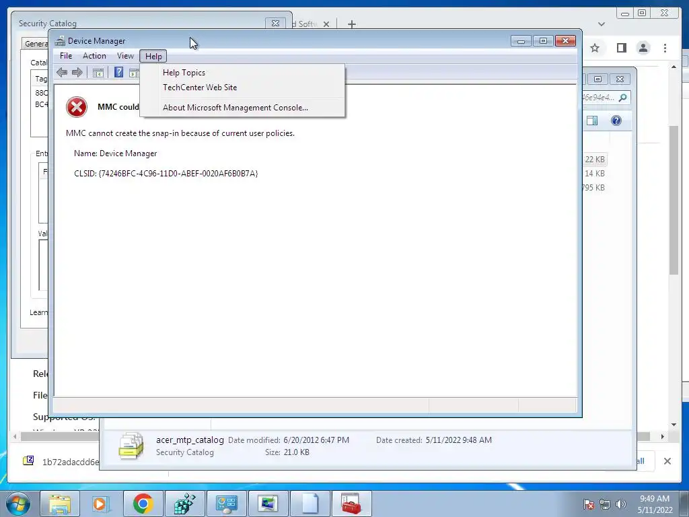Close the open Help menu header
This screenshot has width=689, height=517.
click(153, 57)
